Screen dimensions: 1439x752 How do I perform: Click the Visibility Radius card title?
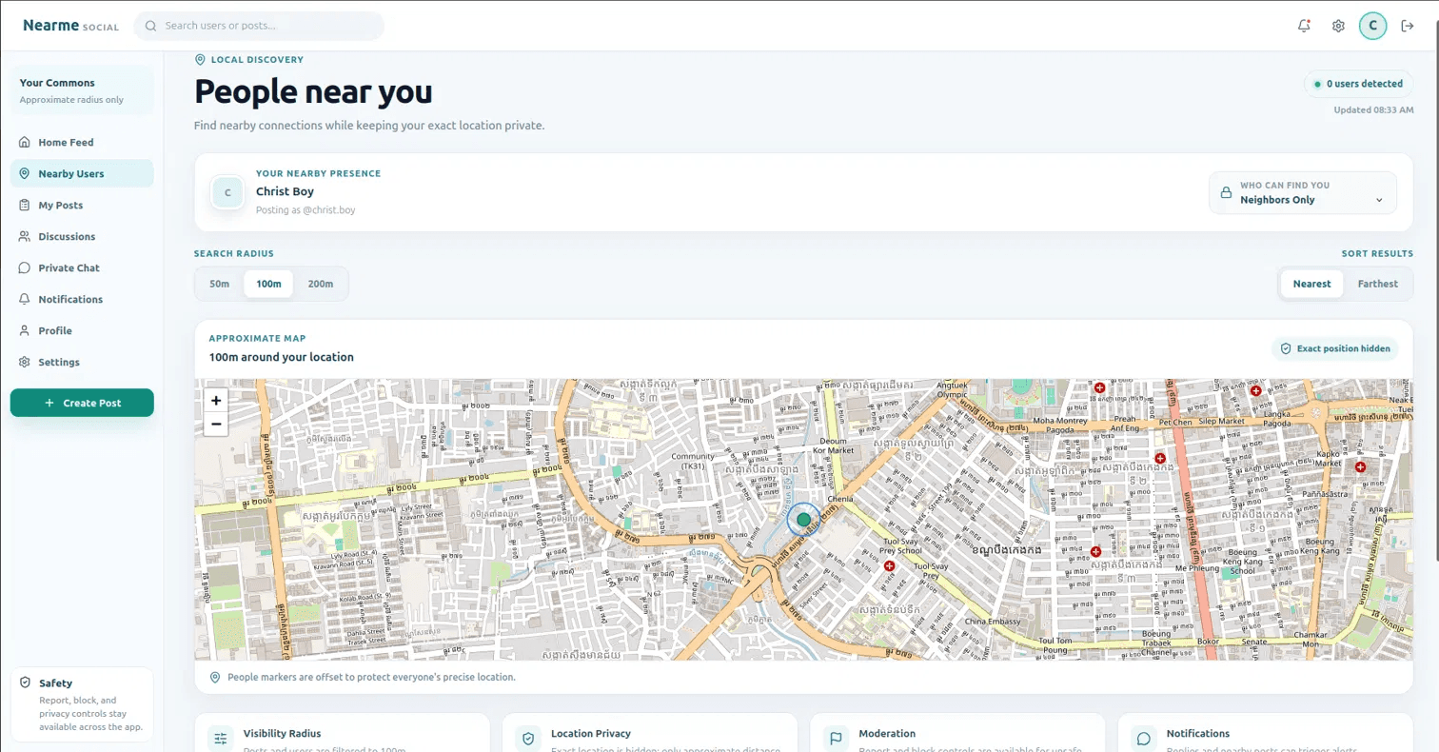(282, 733)
